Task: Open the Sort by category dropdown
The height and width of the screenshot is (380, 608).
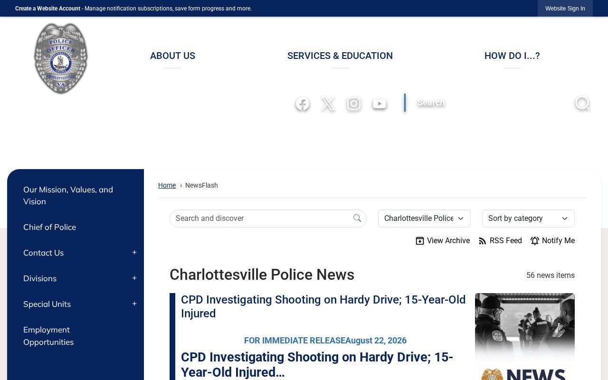Action: tap(528, 218)
